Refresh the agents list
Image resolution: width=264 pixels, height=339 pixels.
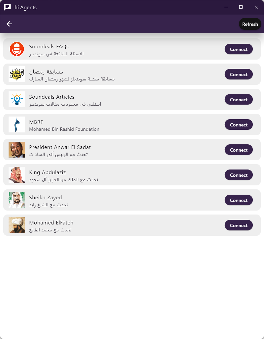tap(250, 24)
